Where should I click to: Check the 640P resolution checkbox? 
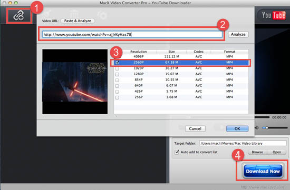117,86
